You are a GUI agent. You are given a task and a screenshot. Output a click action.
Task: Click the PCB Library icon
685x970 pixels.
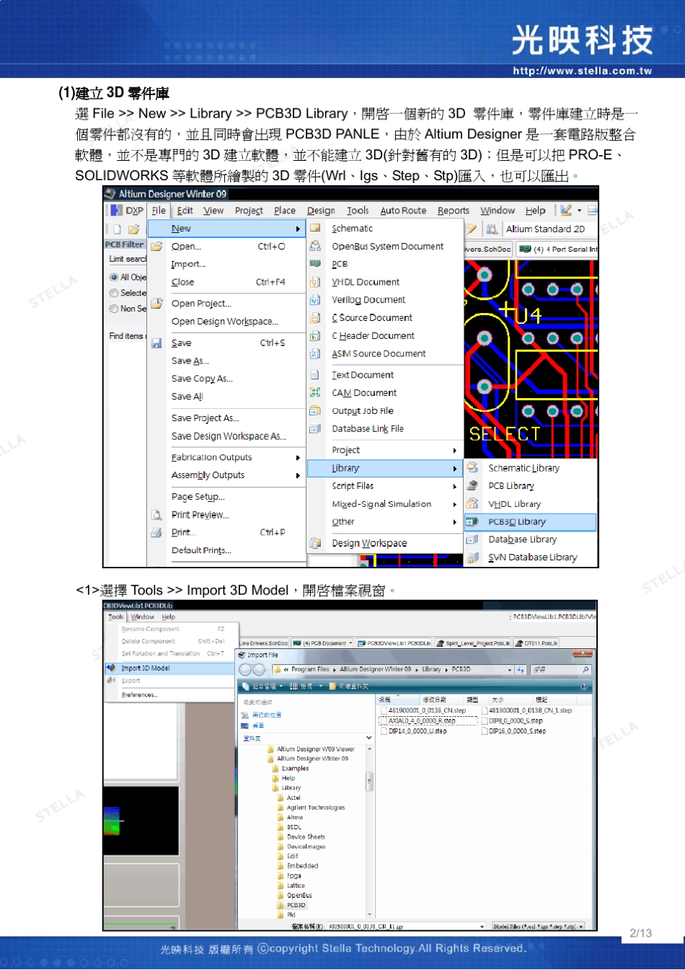pos(472,486)
